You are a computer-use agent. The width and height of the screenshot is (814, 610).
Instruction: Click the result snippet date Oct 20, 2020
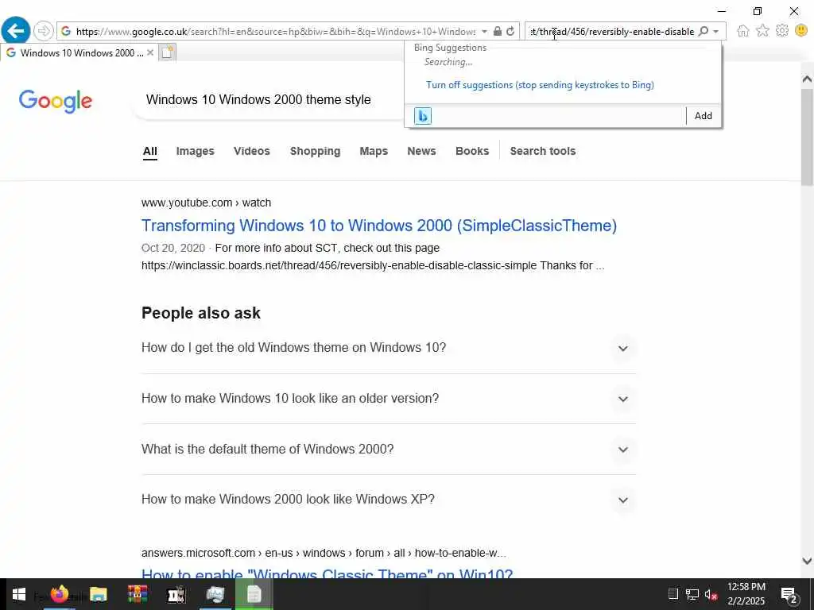173,248
